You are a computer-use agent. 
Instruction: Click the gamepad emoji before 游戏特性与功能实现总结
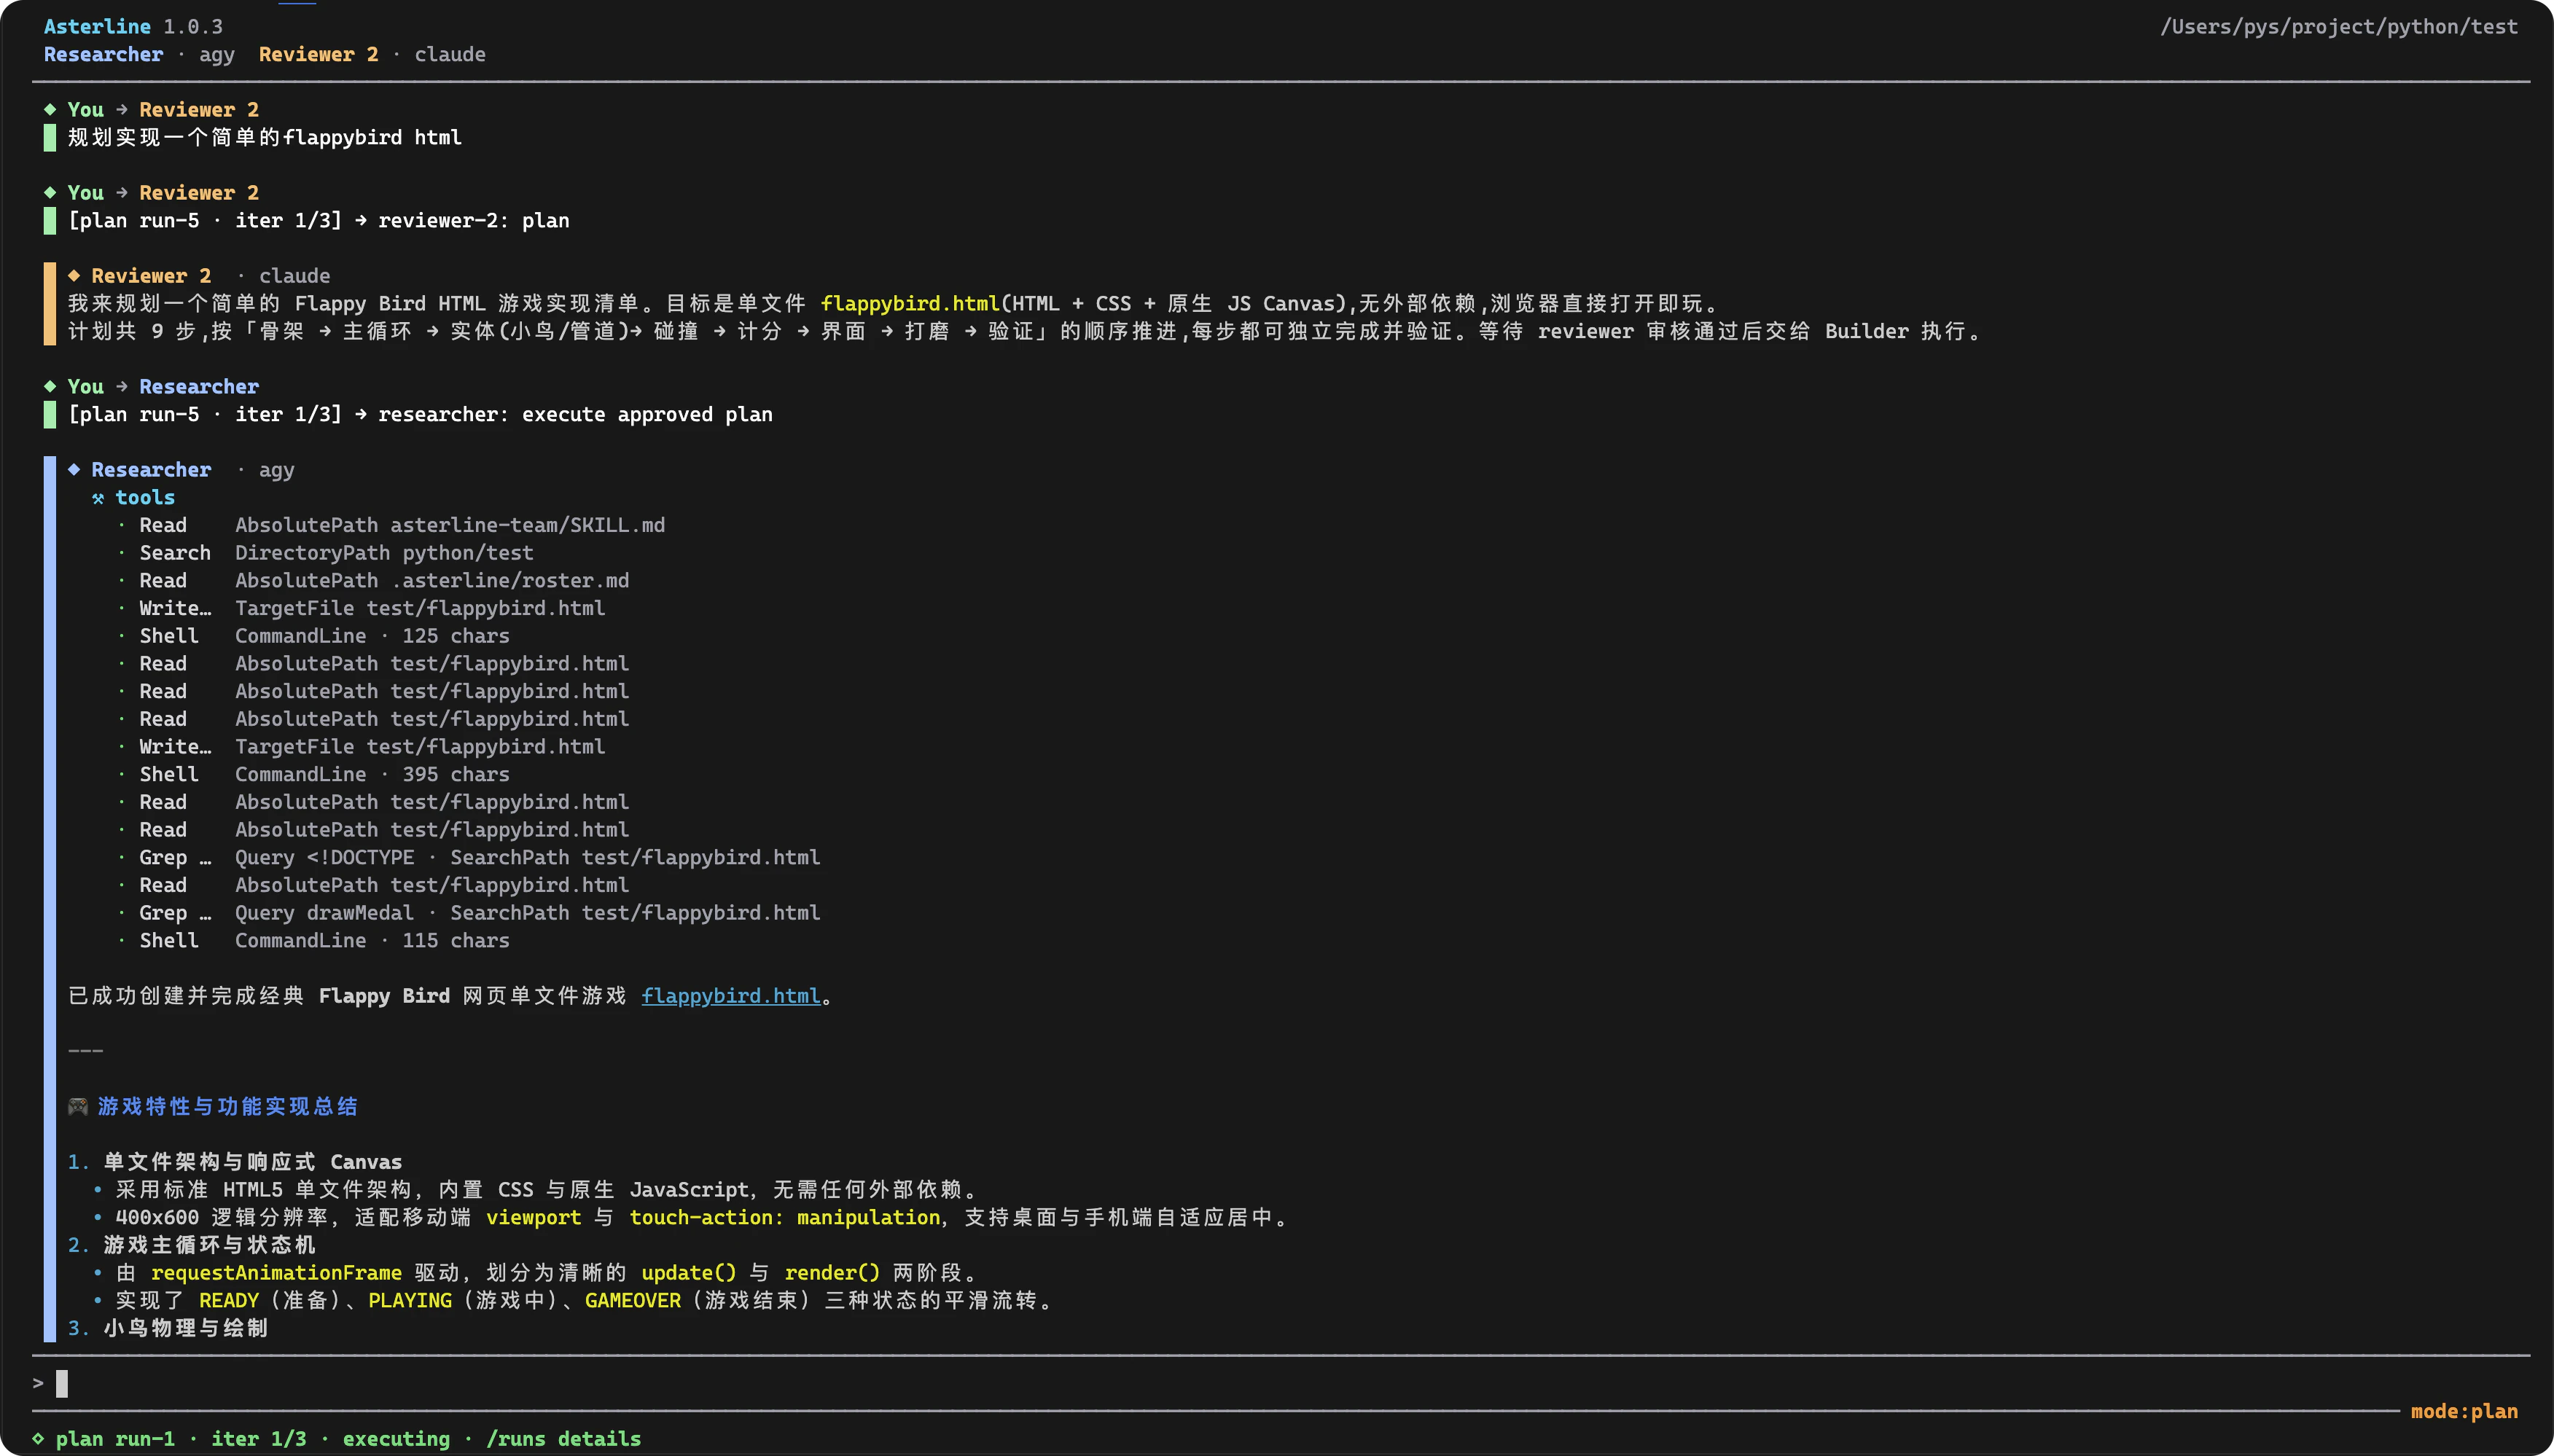click(x=78, y=1106)
